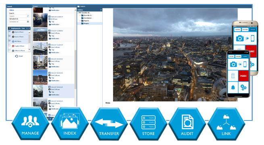
Task: Check the Fugitive iPhone checkbox
Action: [9, 45]
